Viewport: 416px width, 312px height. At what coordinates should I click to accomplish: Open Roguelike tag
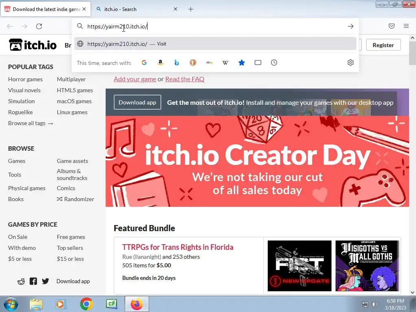pyautogui.click(x=20, y=112)
